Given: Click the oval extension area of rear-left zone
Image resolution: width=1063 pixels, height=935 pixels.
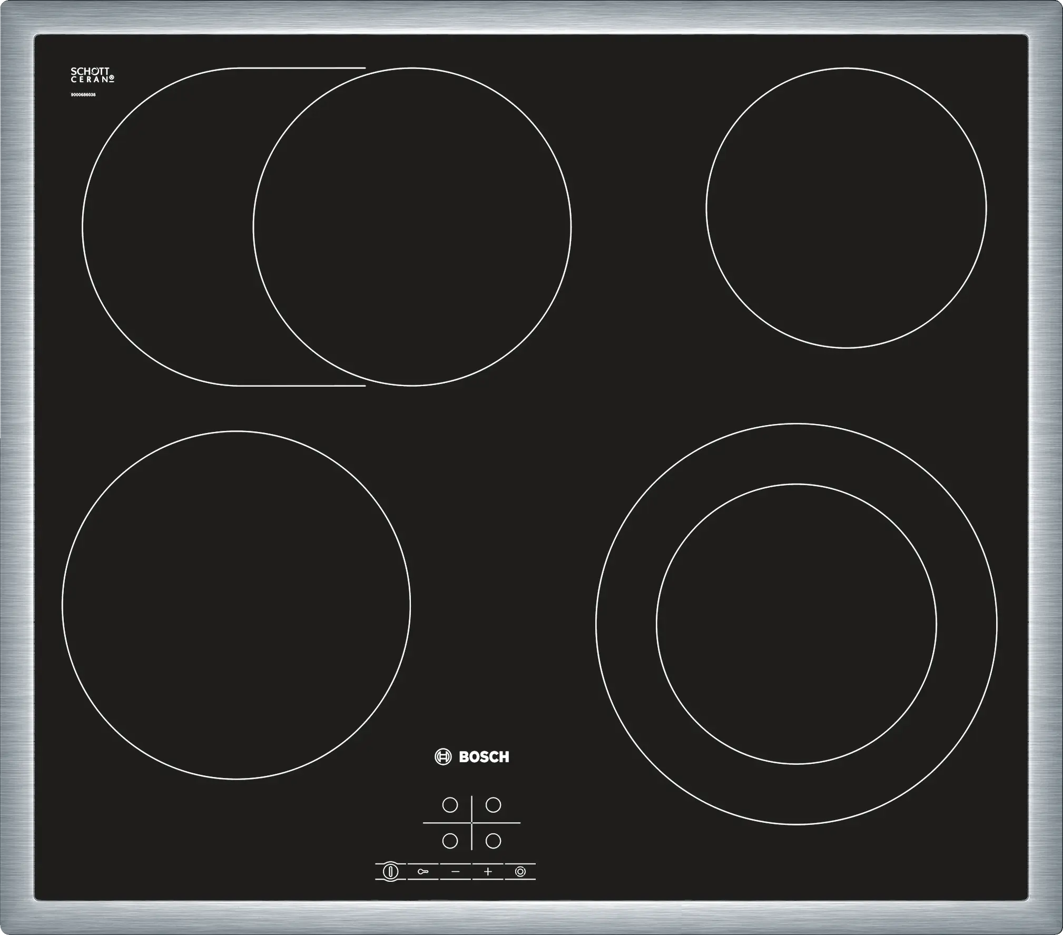Looking at the screenshot, I should (169, 227).
